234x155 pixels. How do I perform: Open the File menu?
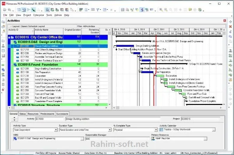coord(5,15)
